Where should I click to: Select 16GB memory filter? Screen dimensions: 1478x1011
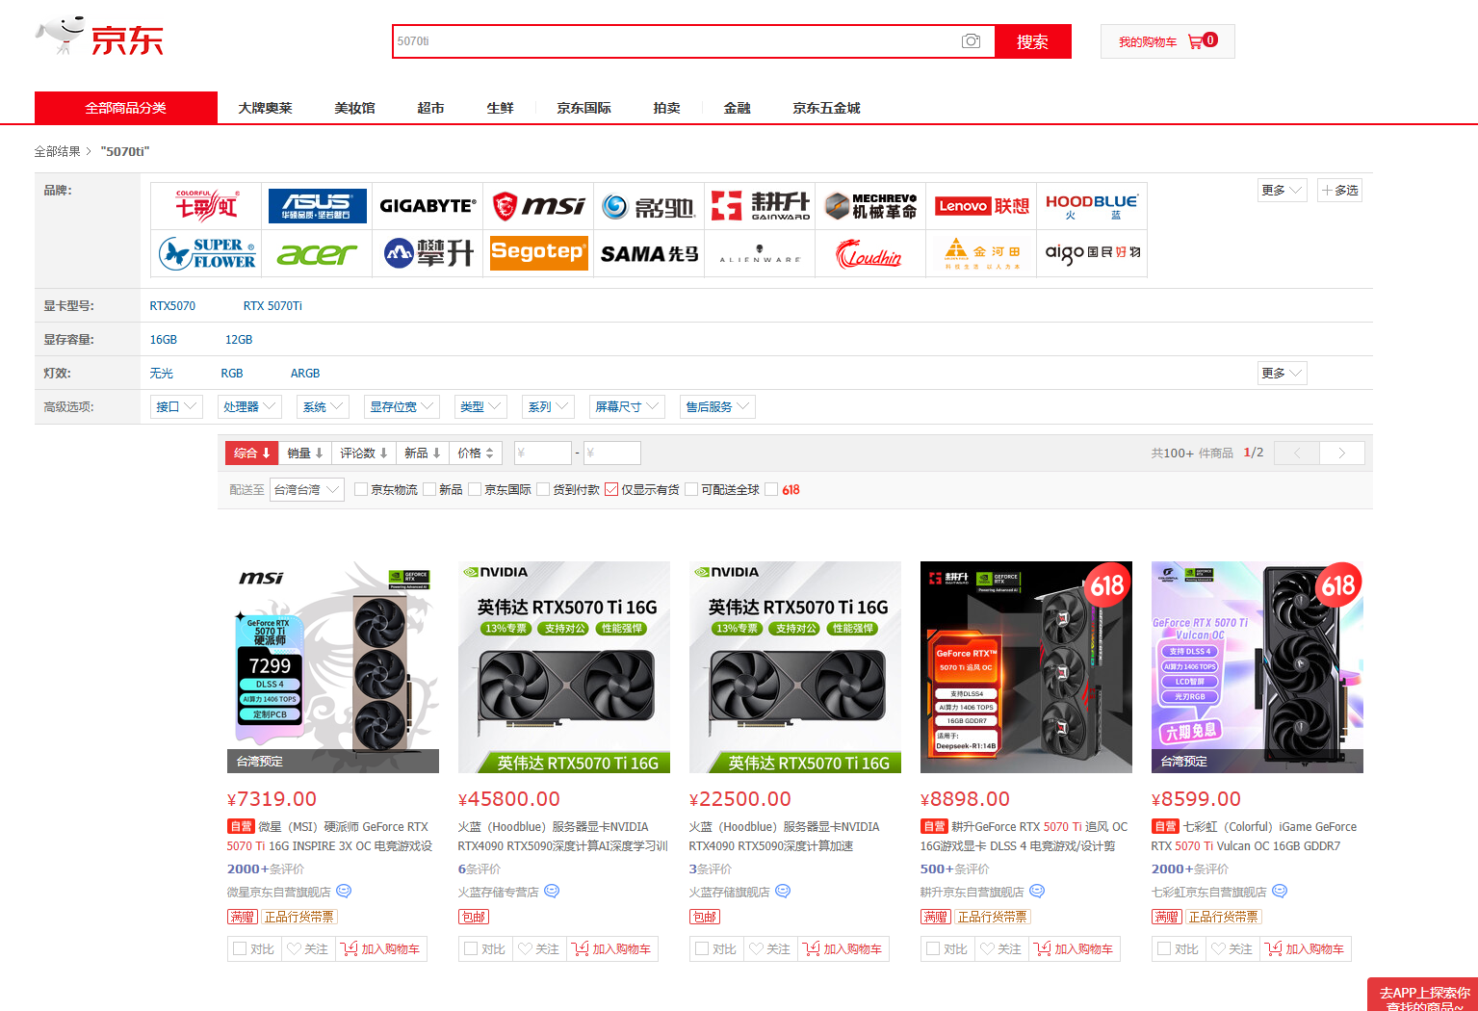tap(164, 339)
